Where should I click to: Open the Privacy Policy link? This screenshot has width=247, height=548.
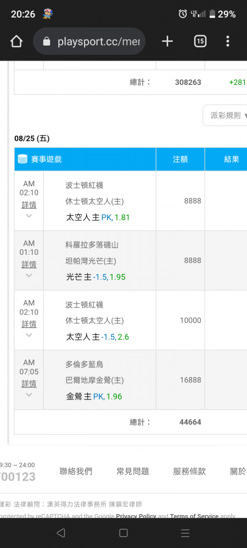(136, 516)
